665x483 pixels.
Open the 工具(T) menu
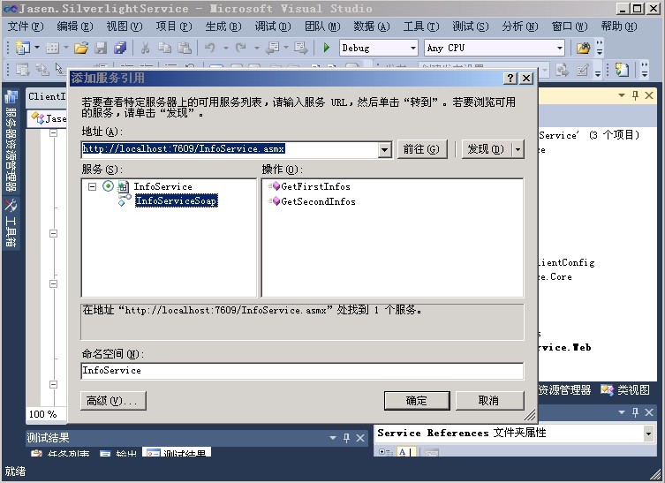pos(421,26)
